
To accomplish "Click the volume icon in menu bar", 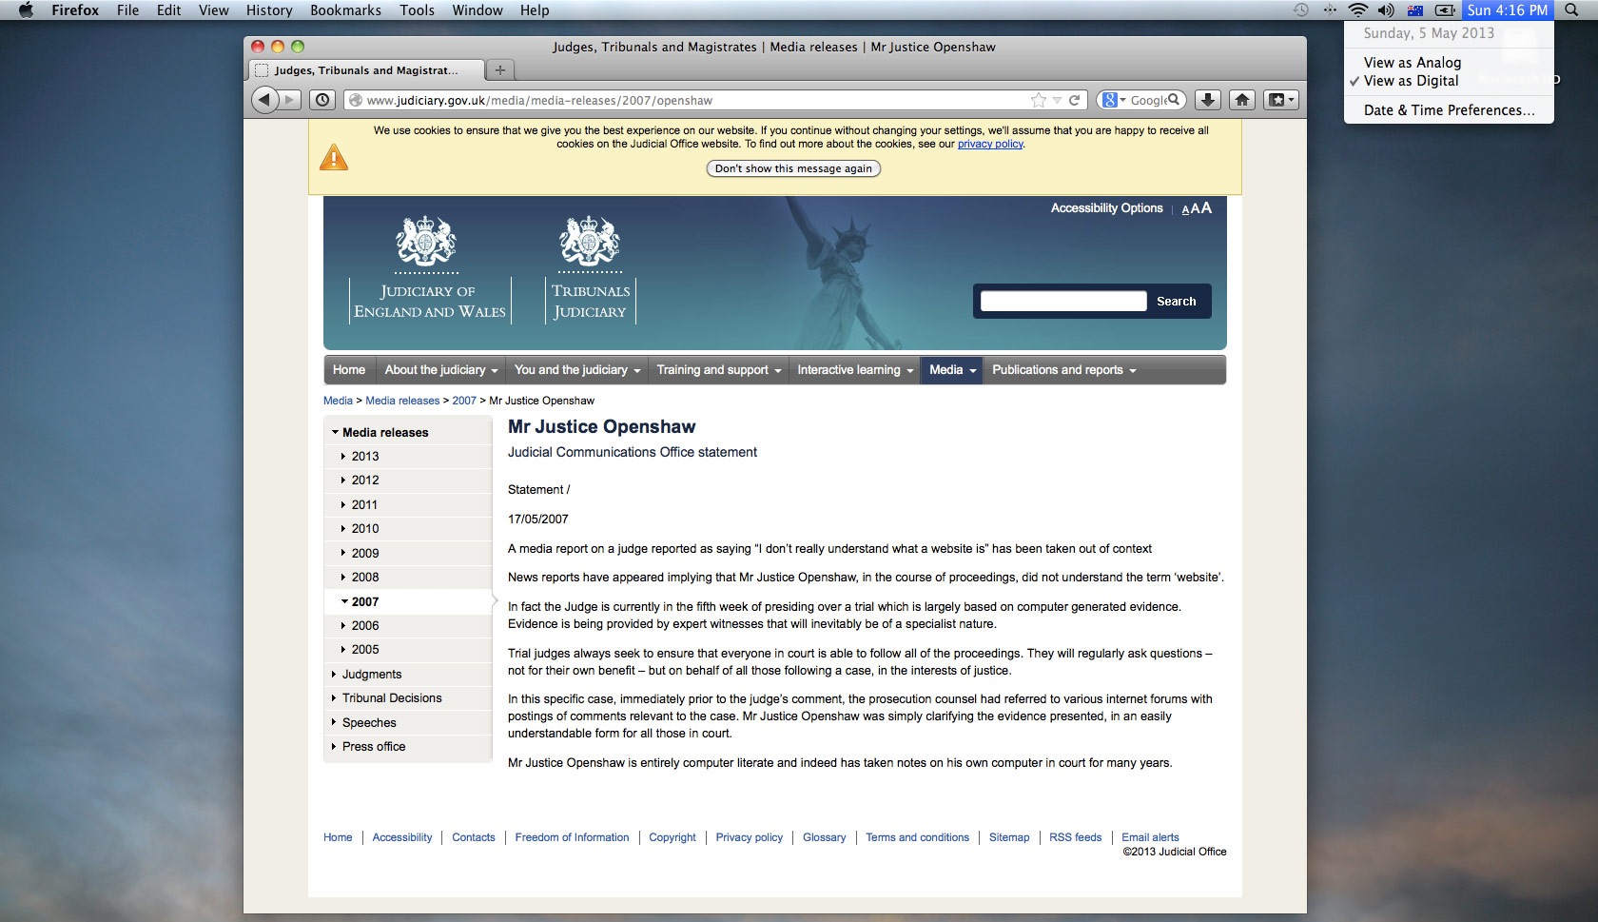I will (x=1386, y=10).
